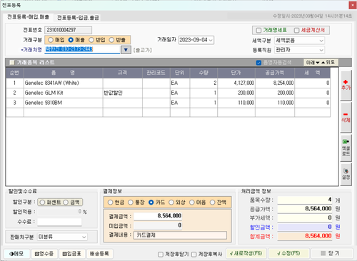Click the 4,127,000 unit price cell

(x=236, y=83)
